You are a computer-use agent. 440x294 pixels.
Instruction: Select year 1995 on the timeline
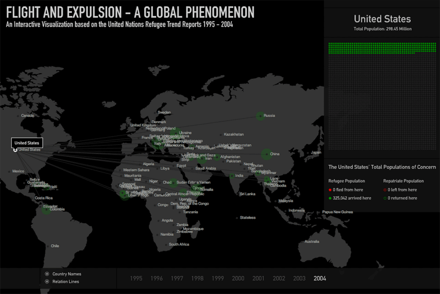pos(136,278)
